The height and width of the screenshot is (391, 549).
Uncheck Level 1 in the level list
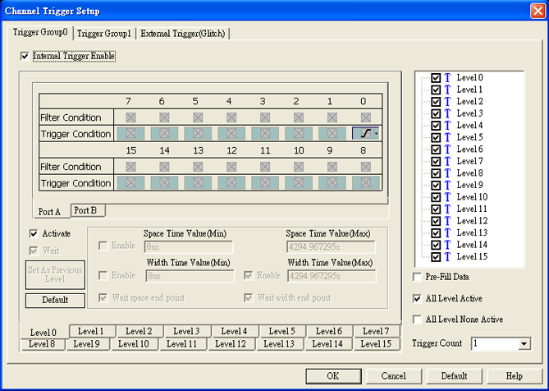pos(436,90)
